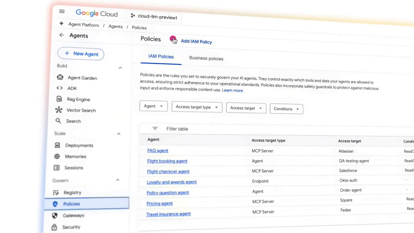Viewport: 414px width, 233px height.
Task: Select the Fedex access target cell
Action: [346, 210]
